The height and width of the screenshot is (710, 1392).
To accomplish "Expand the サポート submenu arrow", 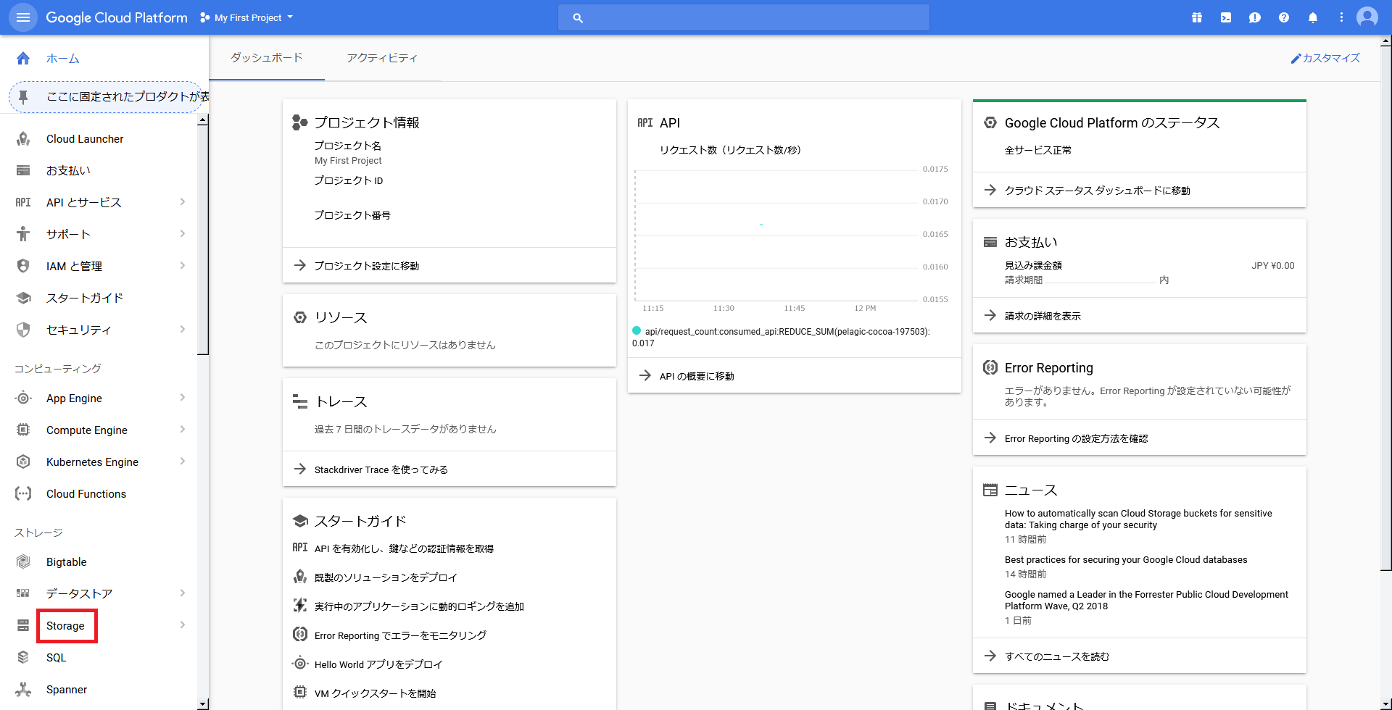I will point(183,234).
